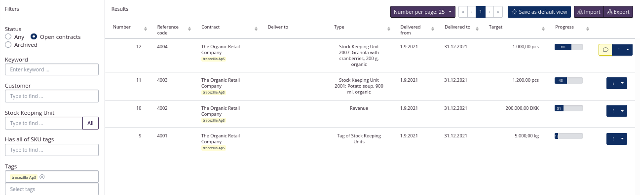Sort results by Reference code column
The height and width of the screenshot is (195, 640).
pos(189,30)
